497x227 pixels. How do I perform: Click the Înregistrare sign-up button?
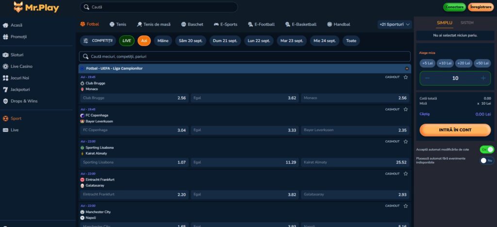(x=481, y=7)
